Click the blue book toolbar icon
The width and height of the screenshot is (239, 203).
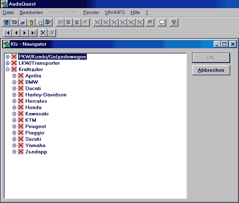click(x=6, y=23)
